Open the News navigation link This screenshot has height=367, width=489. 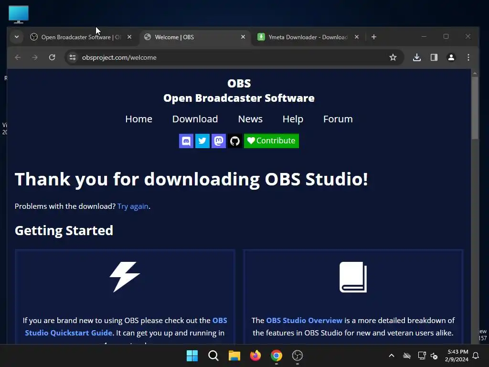click(250, 119)
